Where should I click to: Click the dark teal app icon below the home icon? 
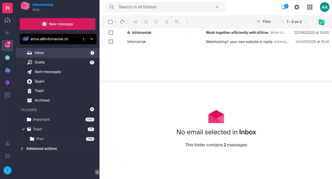(7, 33)
